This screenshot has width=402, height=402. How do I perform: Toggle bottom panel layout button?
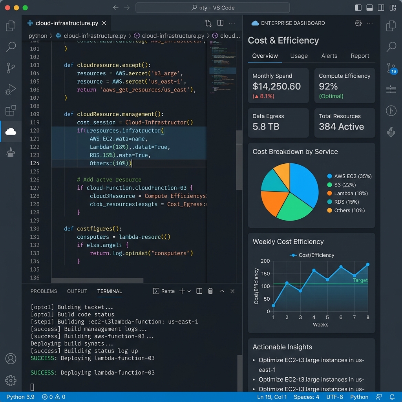point(369,8)
